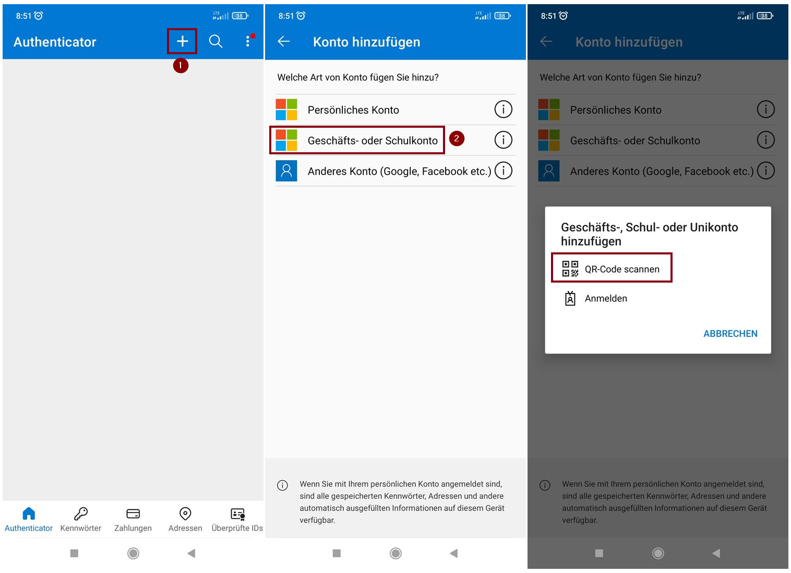
Task: Open three-dot overflow menu in Authenticator
Action: [x=248, y=41]
